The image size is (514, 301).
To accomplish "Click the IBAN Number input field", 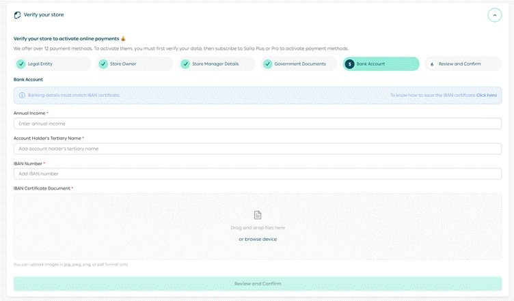I will tap(258, 173).
